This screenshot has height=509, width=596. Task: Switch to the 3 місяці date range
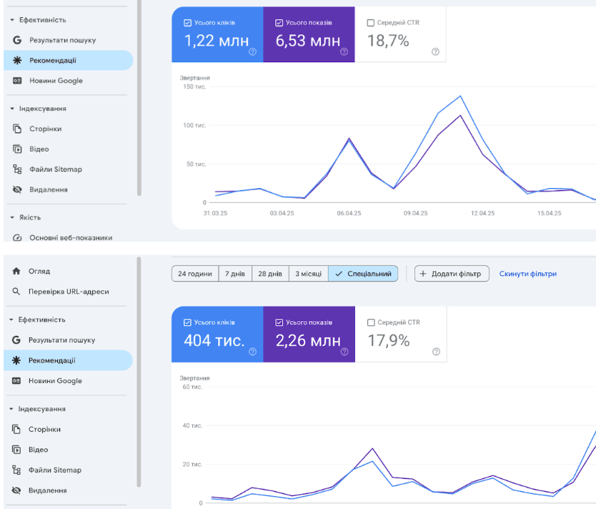click(308, 274)
